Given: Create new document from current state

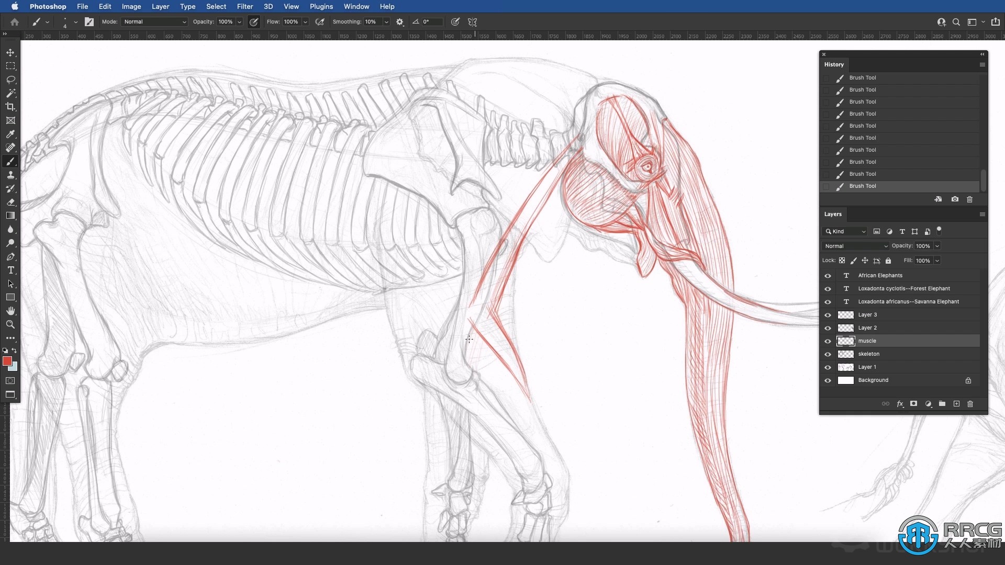Looking at the screenshot, I should (x=938, y=199).
